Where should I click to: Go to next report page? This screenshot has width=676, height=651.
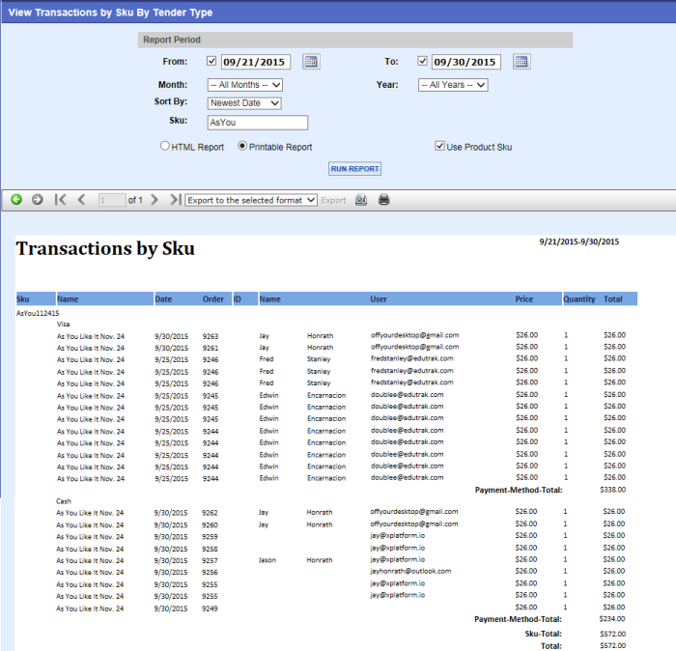[155, 200]
